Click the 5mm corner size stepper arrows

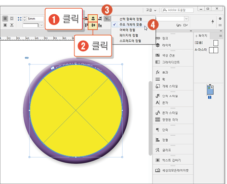click(25, 19)
